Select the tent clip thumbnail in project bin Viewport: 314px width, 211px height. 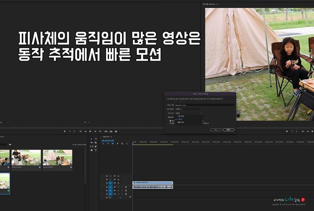pos(57,158)
